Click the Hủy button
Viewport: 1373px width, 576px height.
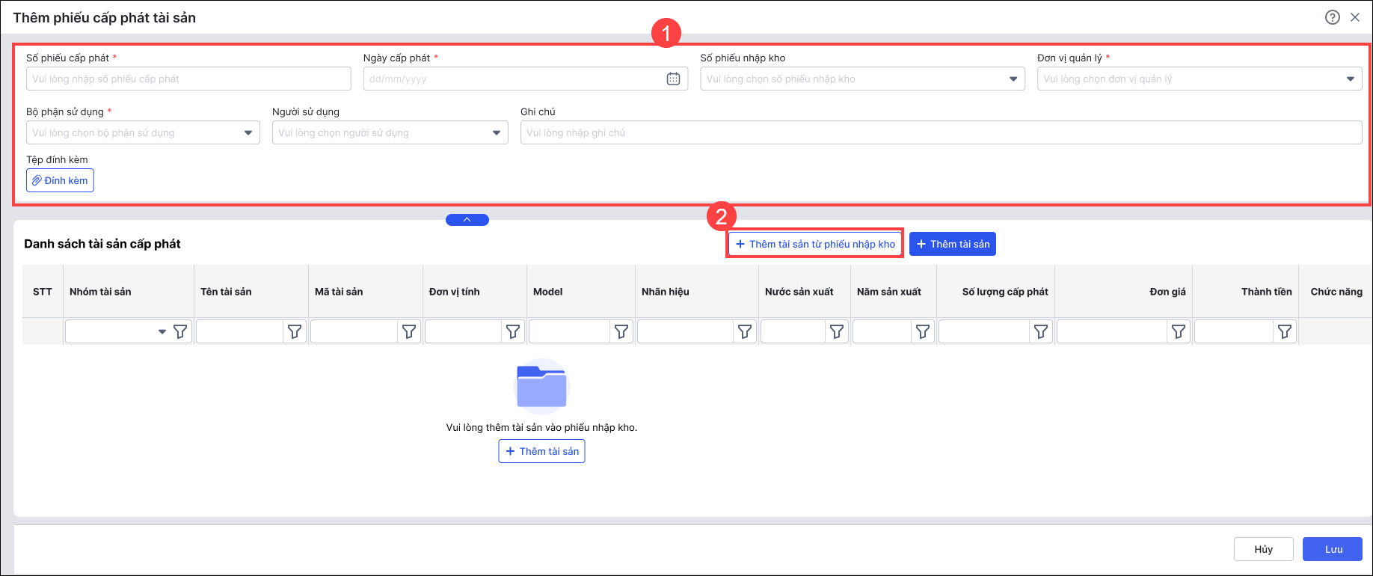pos(1263,549)
